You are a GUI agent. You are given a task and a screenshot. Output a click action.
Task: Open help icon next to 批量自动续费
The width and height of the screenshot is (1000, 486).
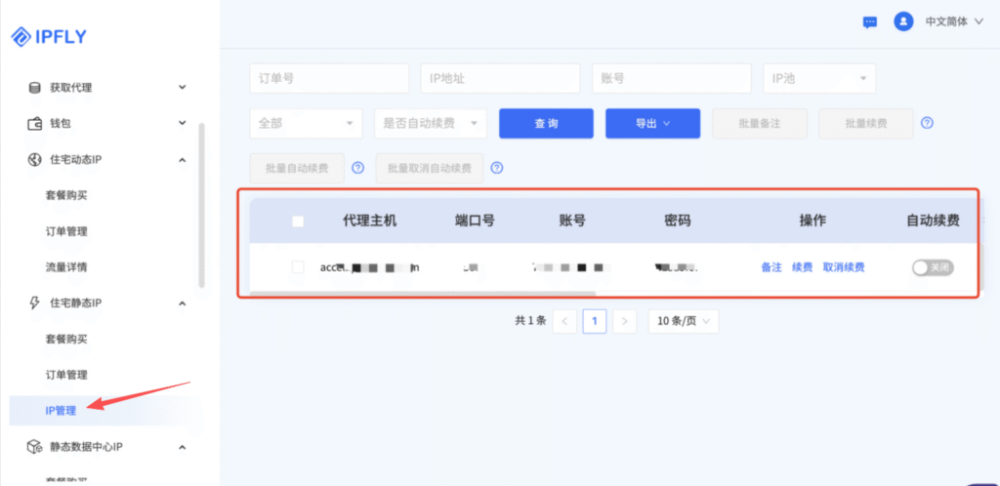pos(358,168)
